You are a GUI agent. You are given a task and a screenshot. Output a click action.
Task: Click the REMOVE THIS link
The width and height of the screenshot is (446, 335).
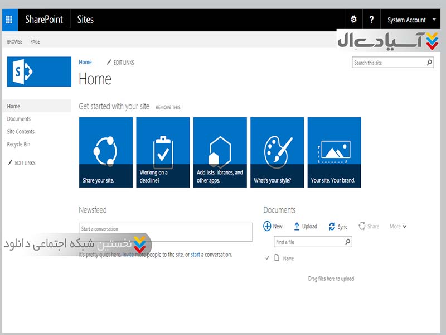pyautogui.click(x=168, y=107)
